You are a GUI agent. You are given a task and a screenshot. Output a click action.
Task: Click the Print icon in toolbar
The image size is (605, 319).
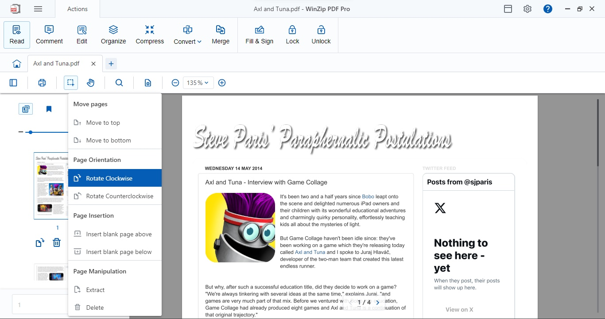point(42,83)
